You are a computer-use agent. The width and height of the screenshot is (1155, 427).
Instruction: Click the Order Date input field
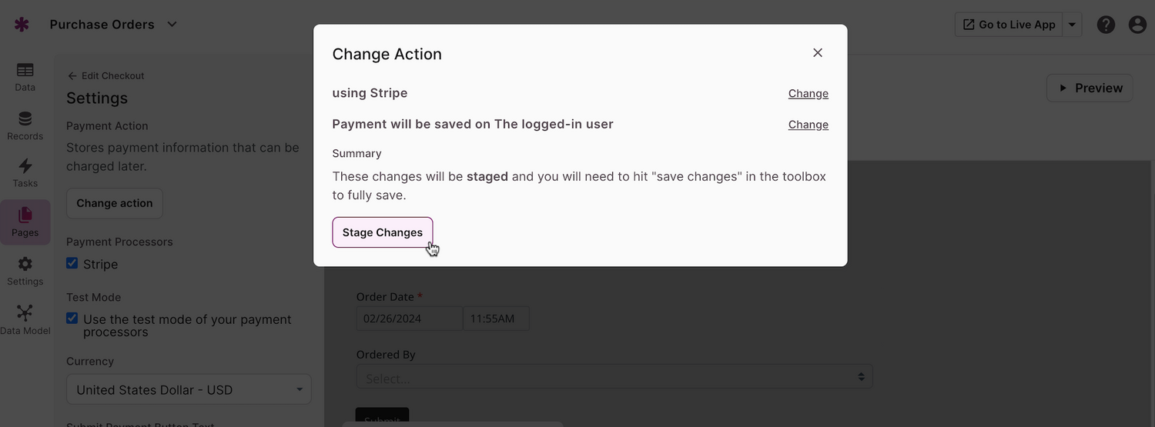[409, 319]
